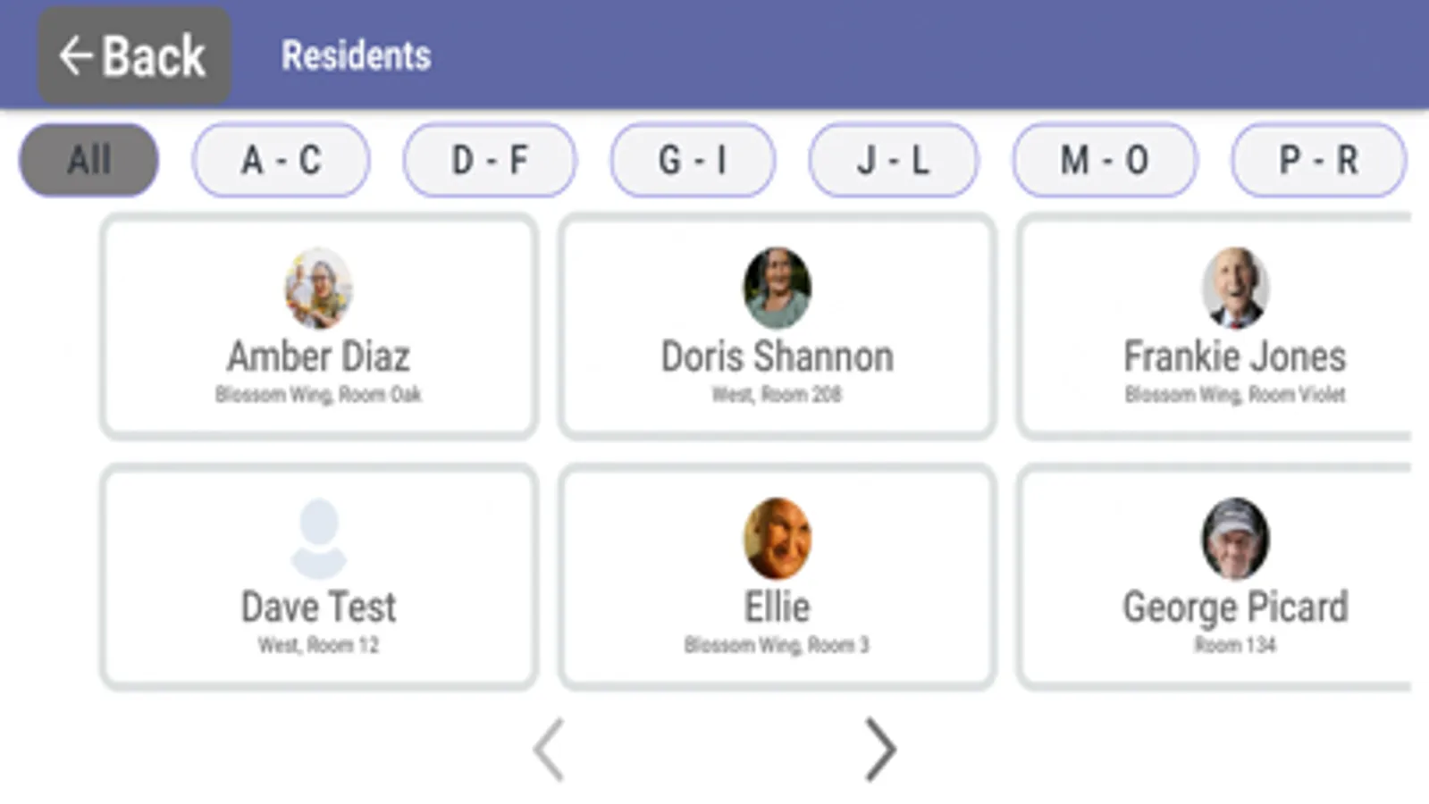
Task: Select the J - L filter tab
Action: [x=894, y=159]
